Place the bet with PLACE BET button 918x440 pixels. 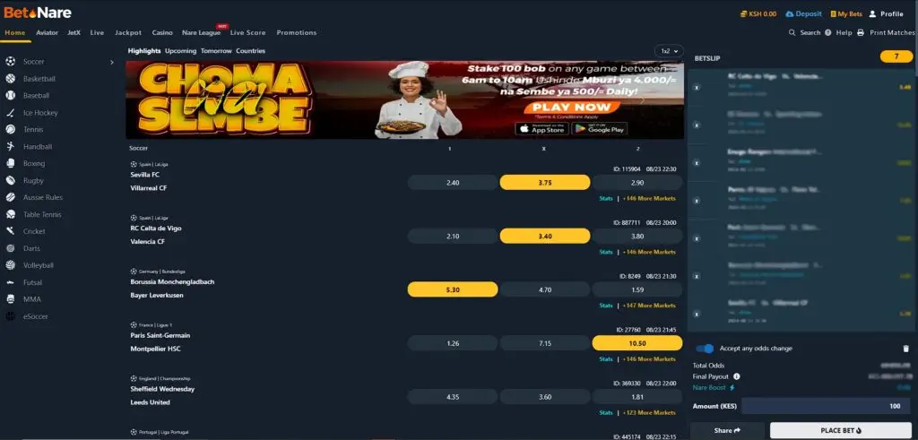tap(841, 431)
